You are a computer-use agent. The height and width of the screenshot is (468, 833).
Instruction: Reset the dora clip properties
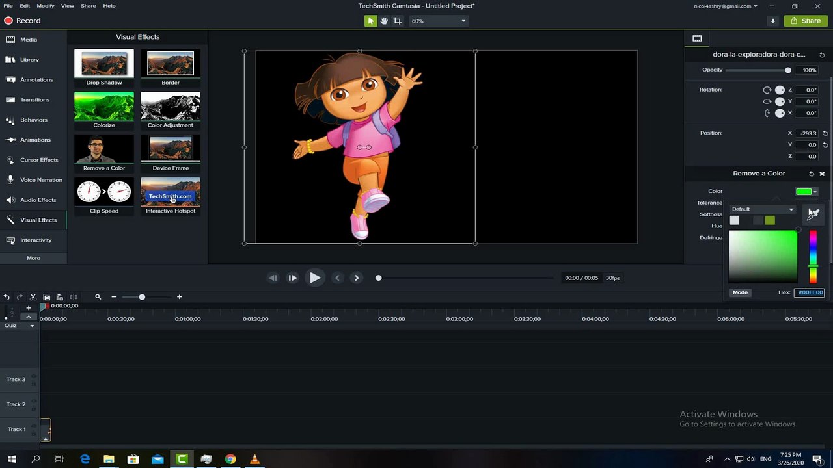[x=823, y=55]
